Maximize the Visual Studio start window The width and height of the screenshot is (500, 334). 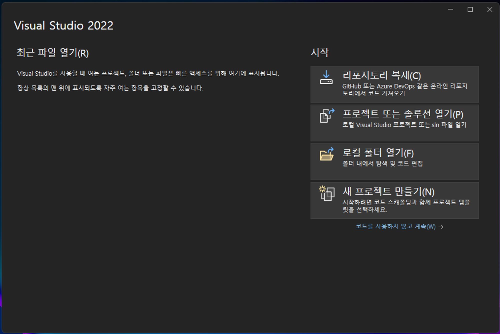[470, 9]
